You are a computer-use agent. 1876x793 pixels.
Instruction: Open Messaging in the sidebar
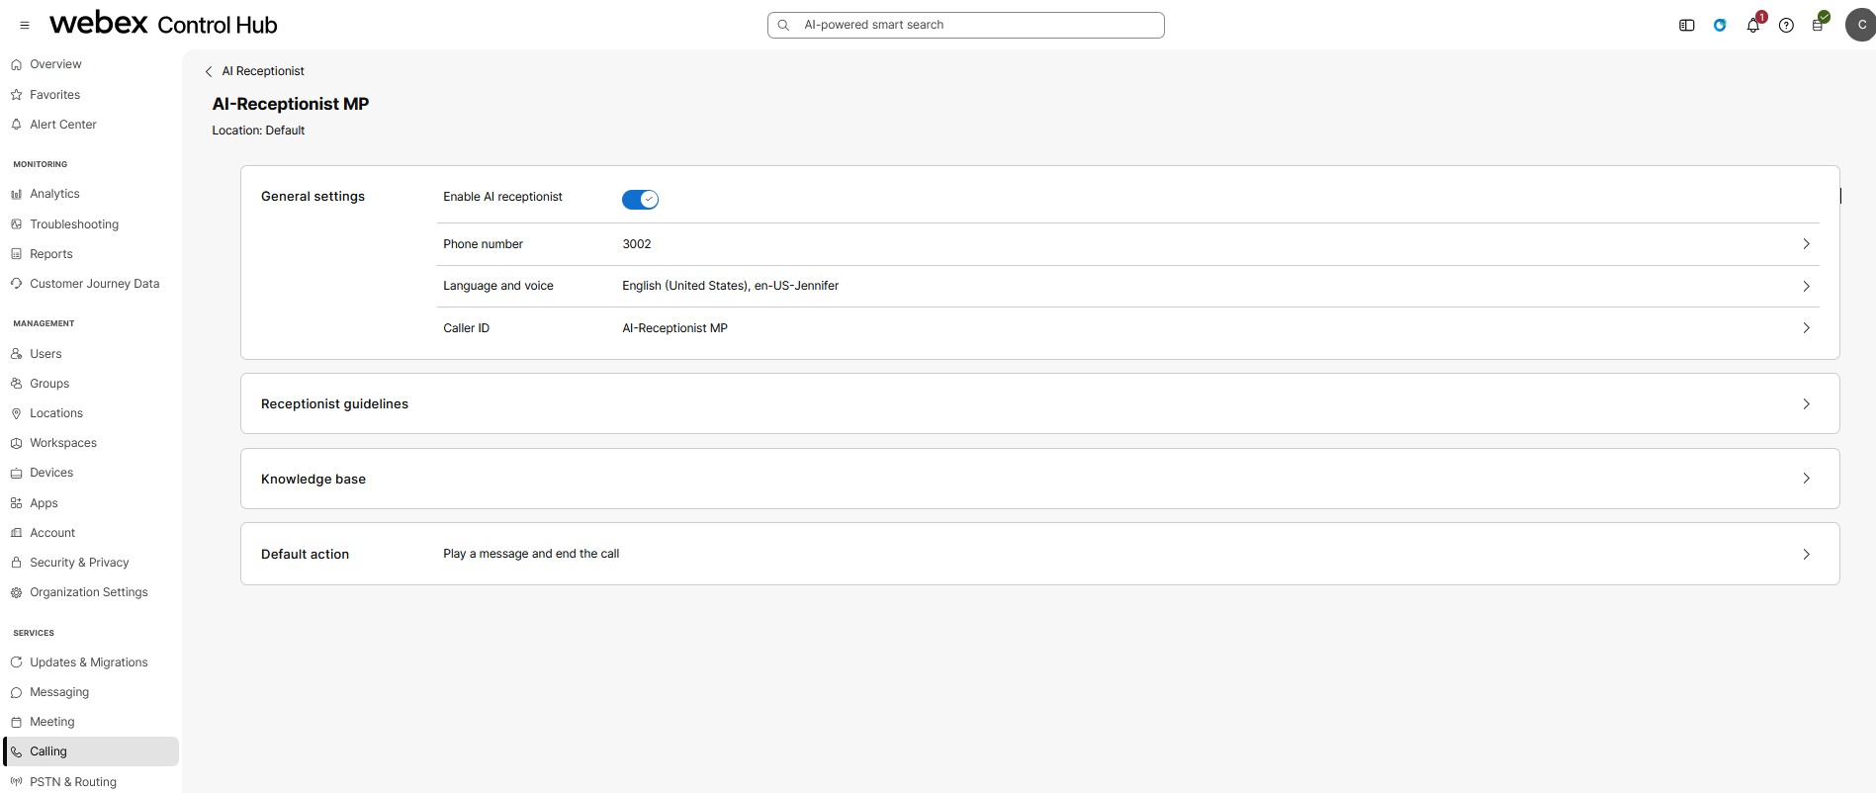pyautogui.click(x=59, y=692)
